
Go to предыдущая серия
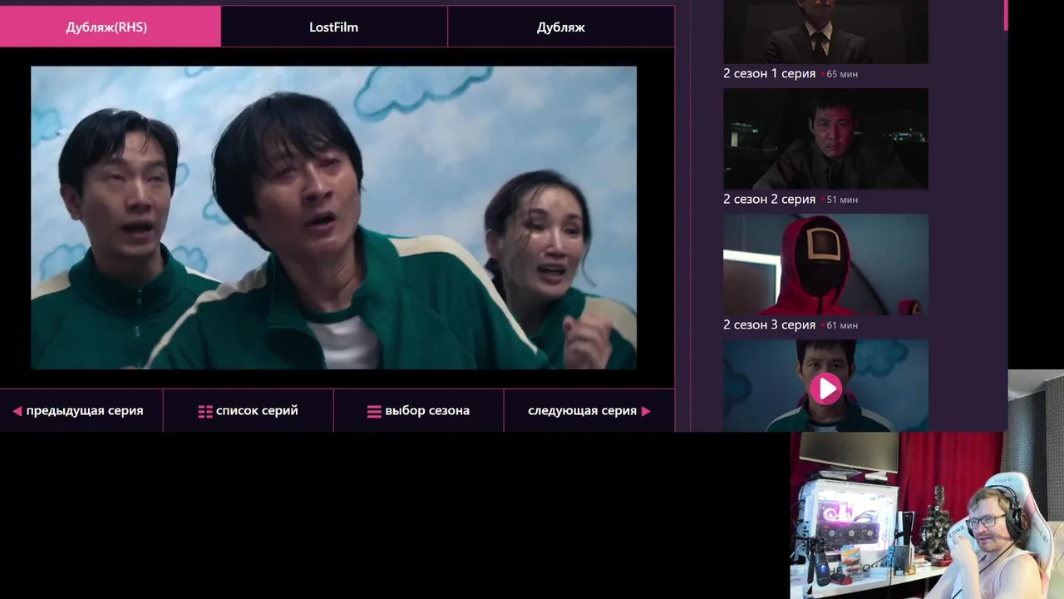[81, 410]
